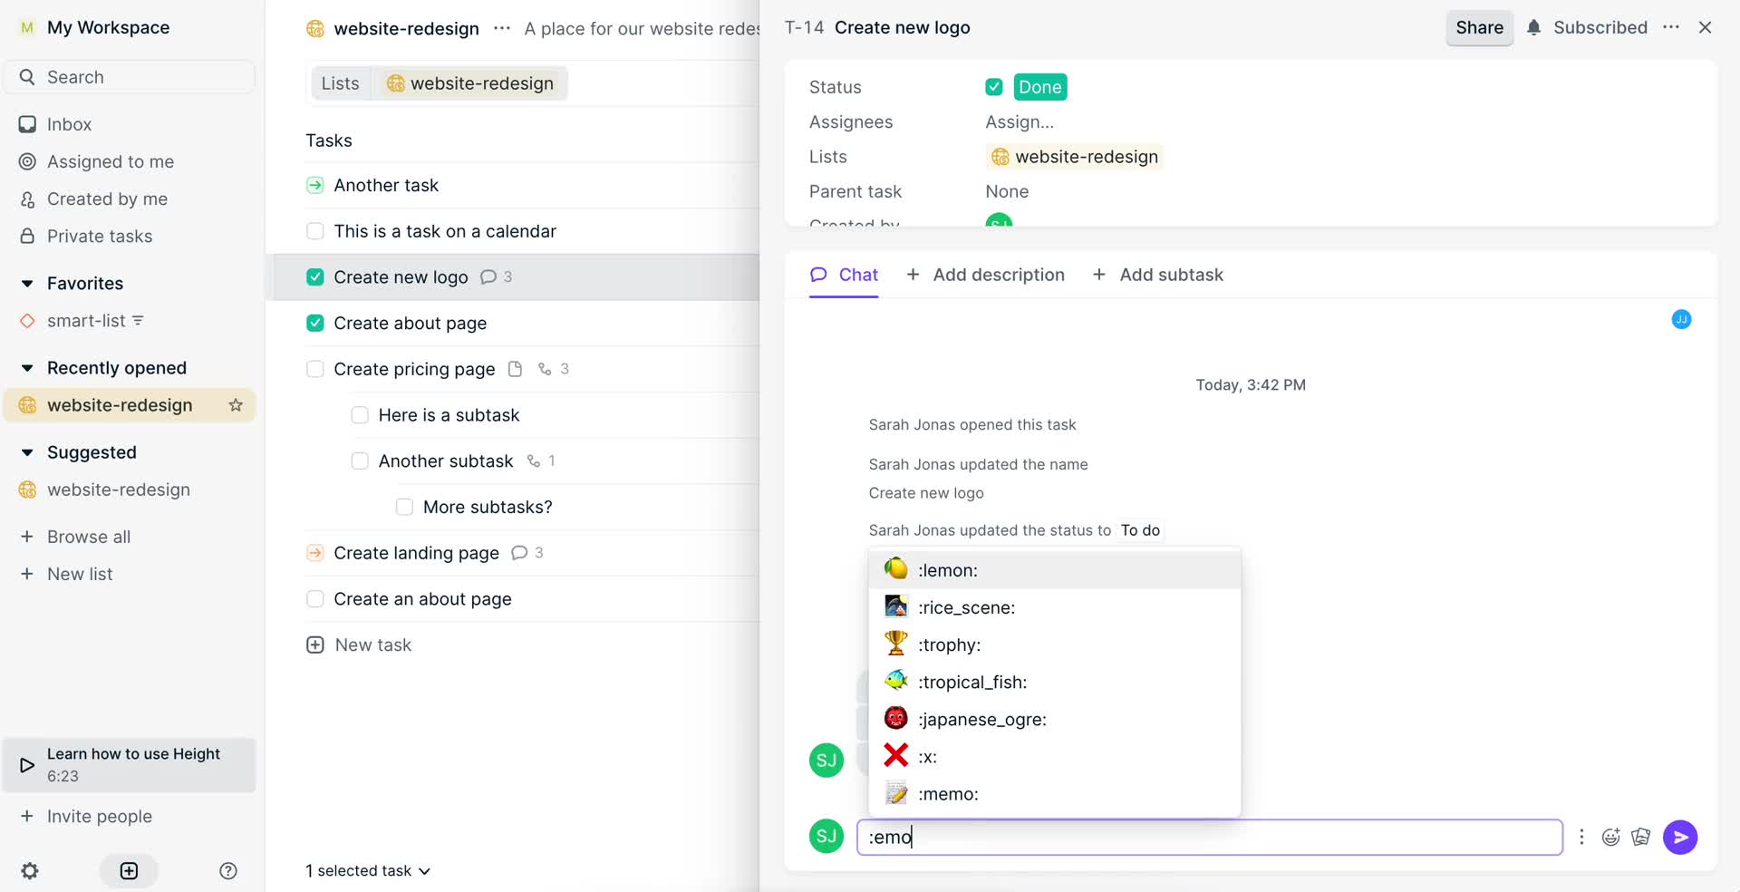Screen dimensions: 1740x892
Task: Select :memo: emoji suggestion
Action: tap(1054, 794)
